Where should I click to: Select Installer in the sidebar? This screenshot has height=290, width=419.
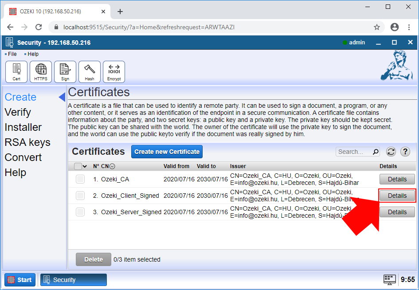point(23,127)
